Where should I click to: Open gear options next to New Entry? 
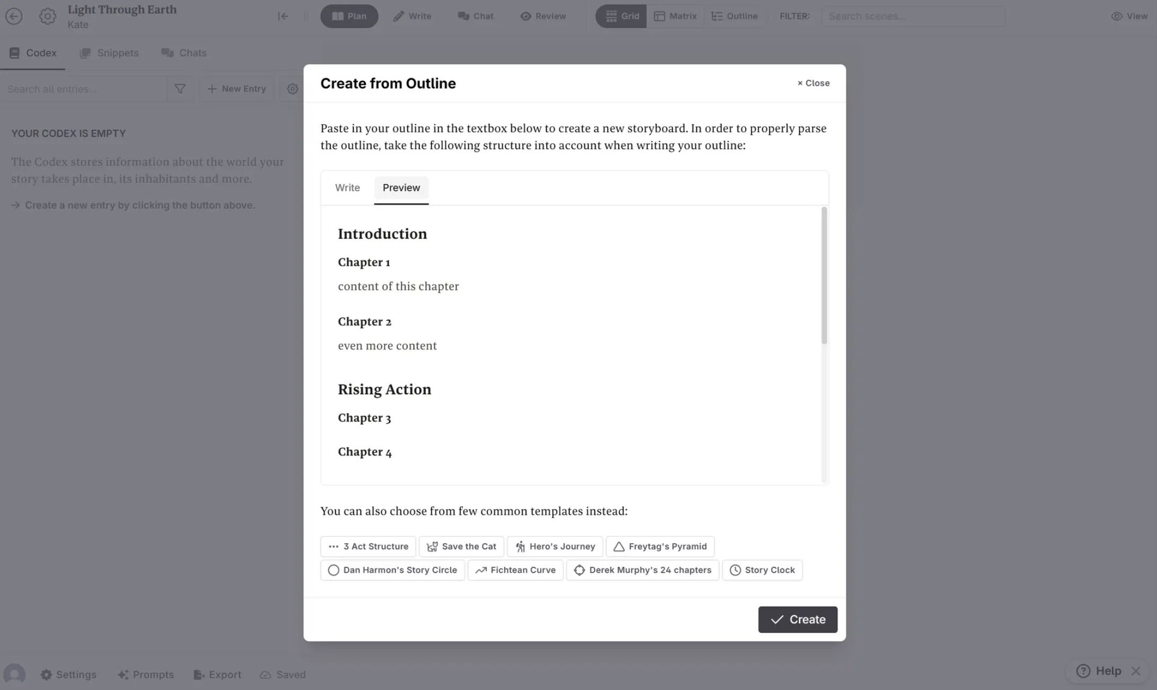(x=293, y=89)
